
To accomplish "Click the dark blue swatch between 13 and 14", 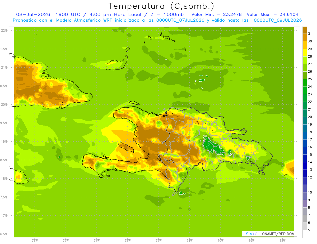I will coord(305,166).
